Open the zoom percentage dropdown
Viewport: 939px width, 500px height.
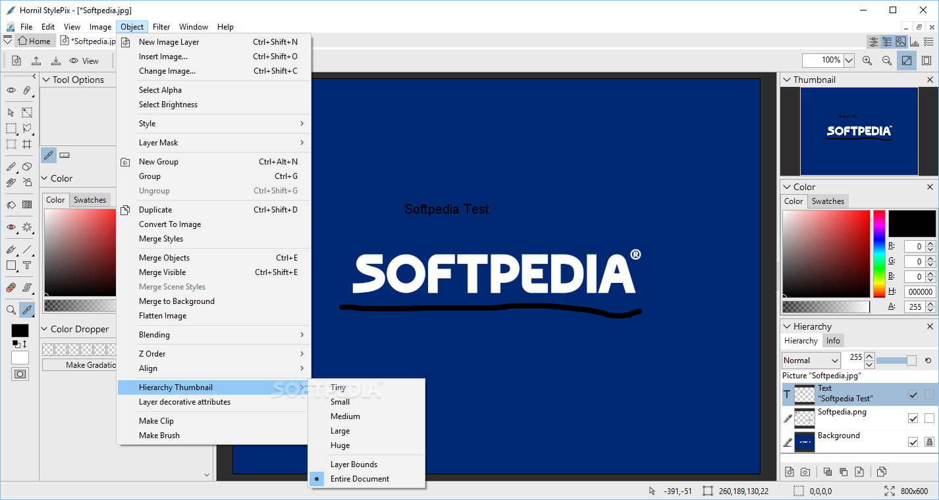click(849, 61)
